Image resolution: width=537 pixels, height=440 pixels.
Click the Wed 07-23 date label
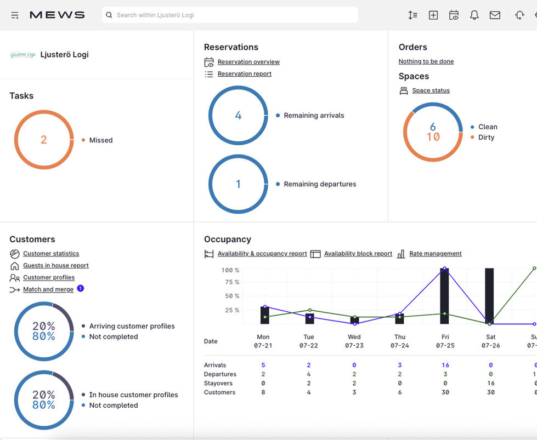click(354, 341)
